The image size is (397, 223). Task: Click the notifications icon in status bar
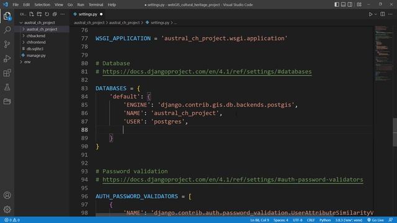click(x=391, y=220)
